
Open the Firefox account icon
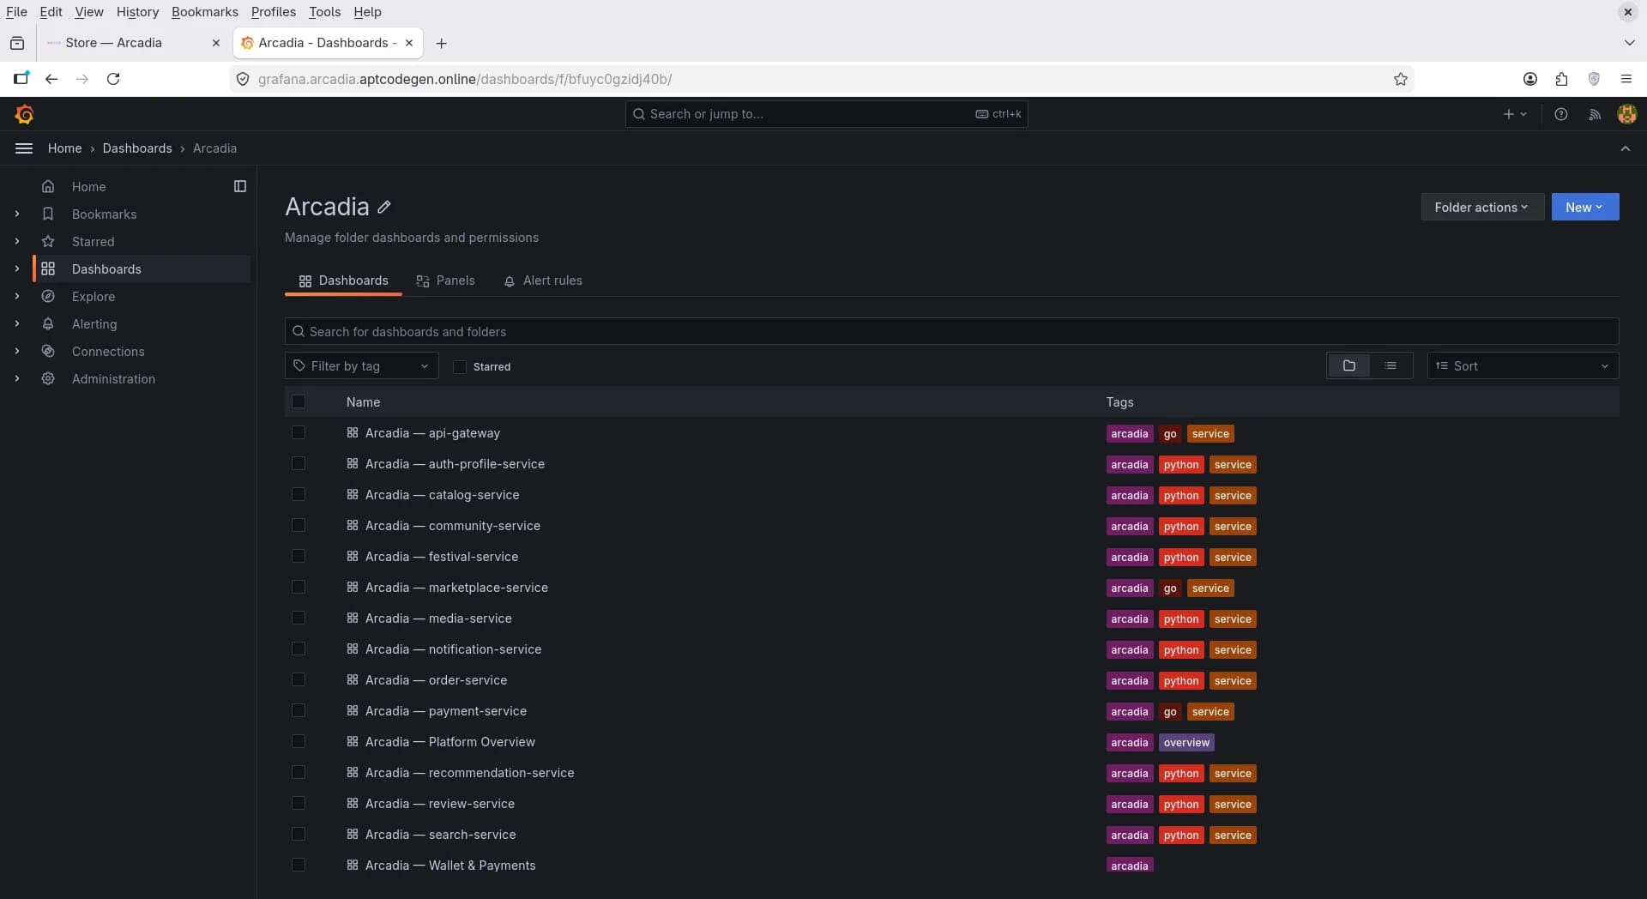(x=1529, y=79)
